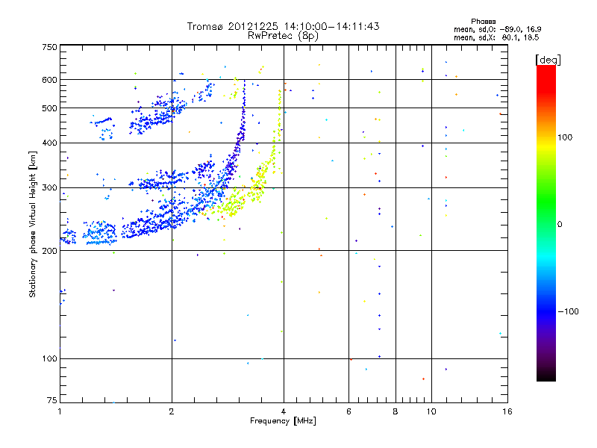Click the colorbar "0" tick label
This screenshot has width=597, height=448.
point(560,224)
